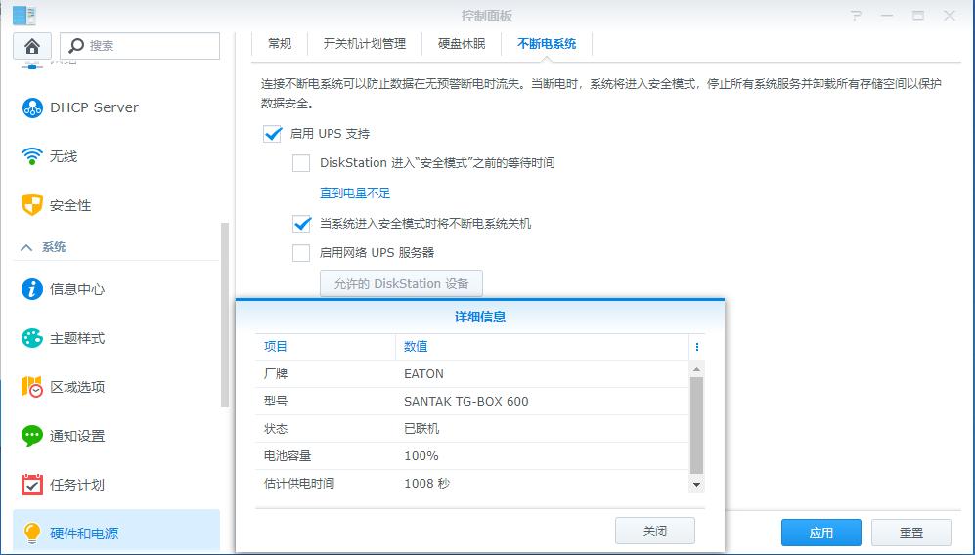975x555 pixels.
Task: Enable DiskStation wait time before safe mode
Action: 301,163
